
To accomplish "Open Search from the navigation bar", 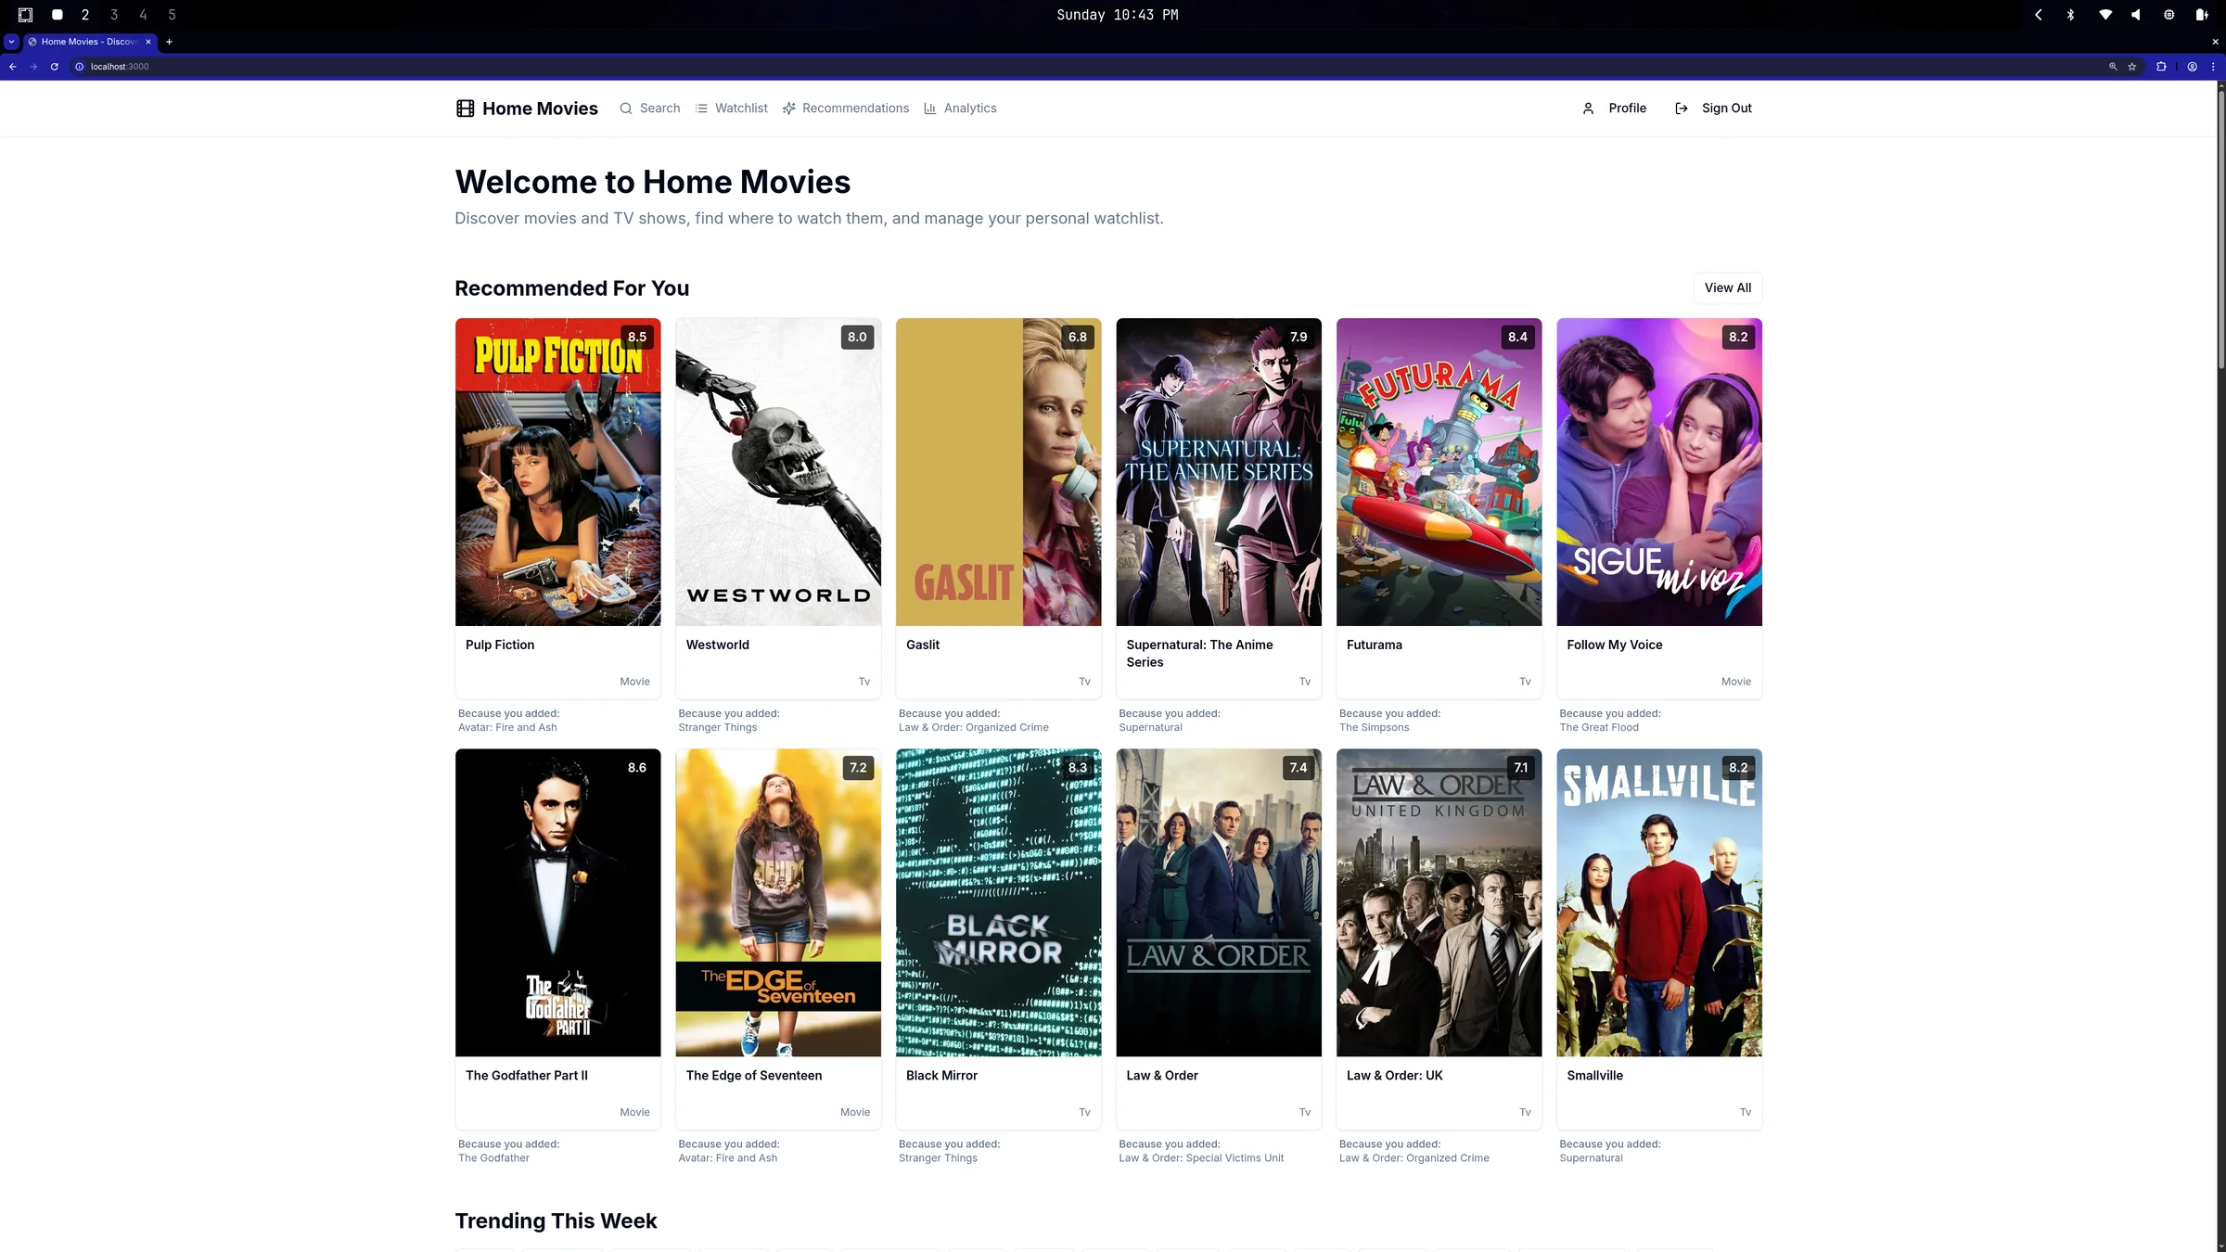I will [650, 109].
